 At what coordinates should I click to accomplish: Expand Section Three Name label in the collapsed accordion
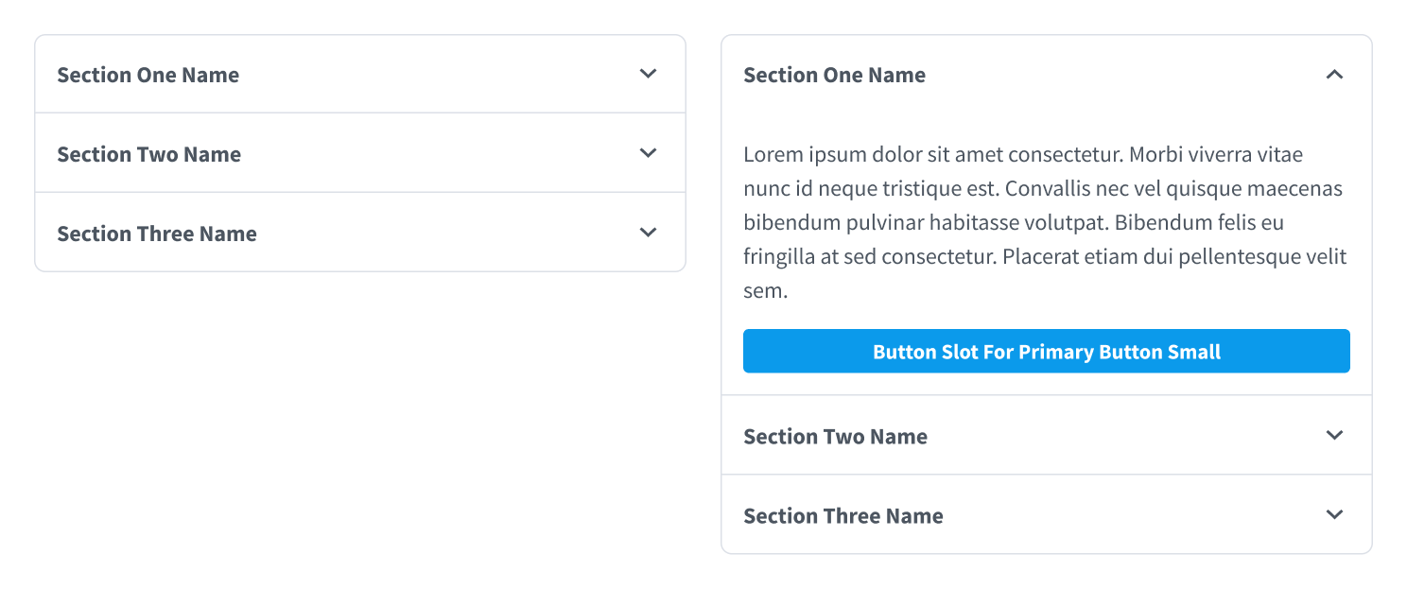tap(156, 234)
